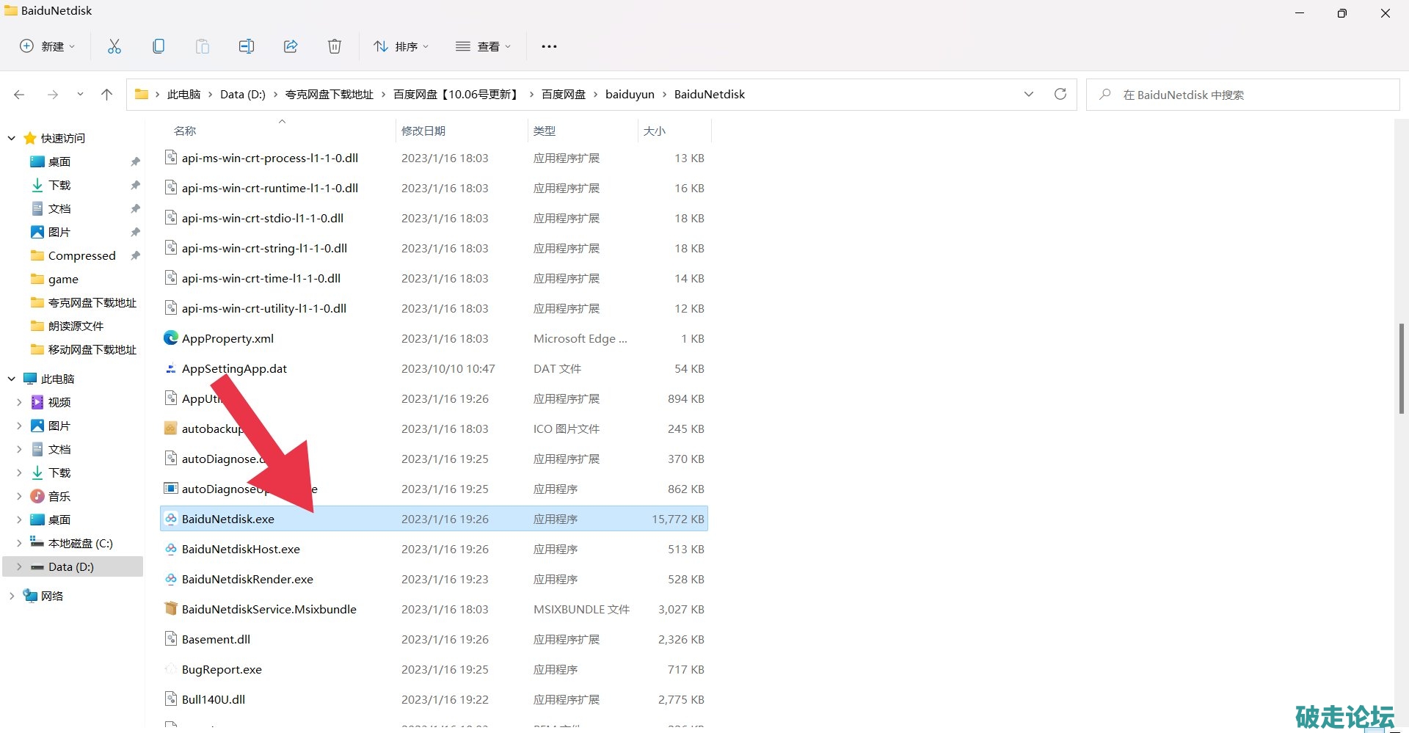Navigate to baiduyun in breadcrumb path
This screenshot has height=733, width=1409.
coord(630,94)
